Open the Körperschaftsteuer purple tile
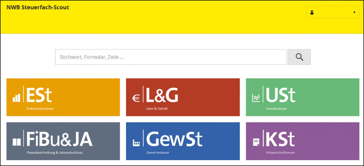The height and width of the screenshot is (166, 364). tap(302, 141)
